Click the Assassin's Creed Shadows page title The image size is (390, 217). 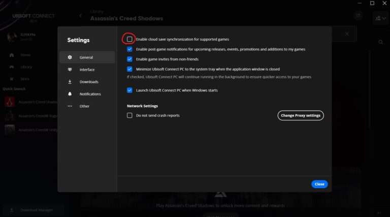126,18
